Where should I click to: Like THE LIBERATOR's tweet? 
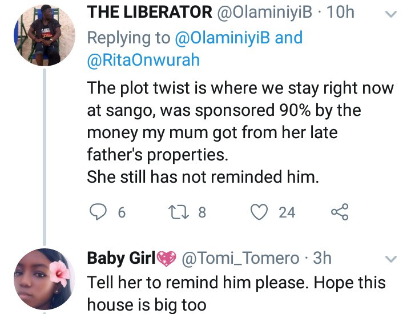pos(260,212)
